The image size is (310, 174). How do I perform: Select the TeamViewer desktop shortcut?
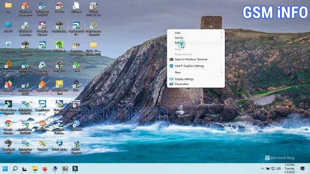[42, 106]
